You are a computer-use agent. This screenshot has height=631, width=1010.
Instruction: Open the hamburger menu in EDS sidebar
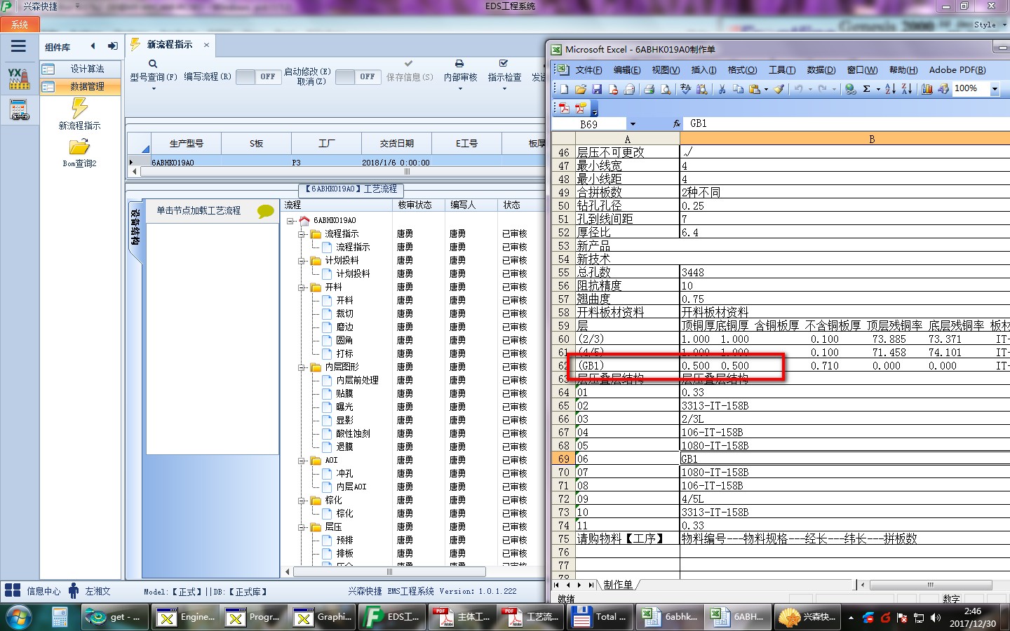pyautogui.click(x=18, y=46)
